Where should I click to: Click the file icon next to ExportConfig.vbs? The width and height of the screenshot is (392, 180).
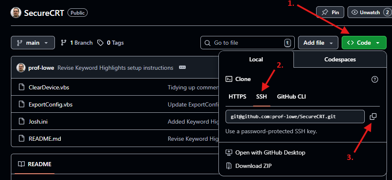pos(22,104)
